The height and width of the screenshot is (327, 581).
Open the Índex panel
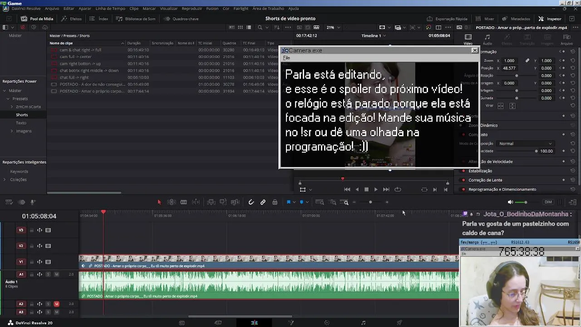click(x=99, y=19)
